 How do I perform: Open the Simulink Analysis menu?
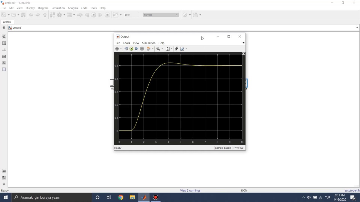[x=73, y=8]
